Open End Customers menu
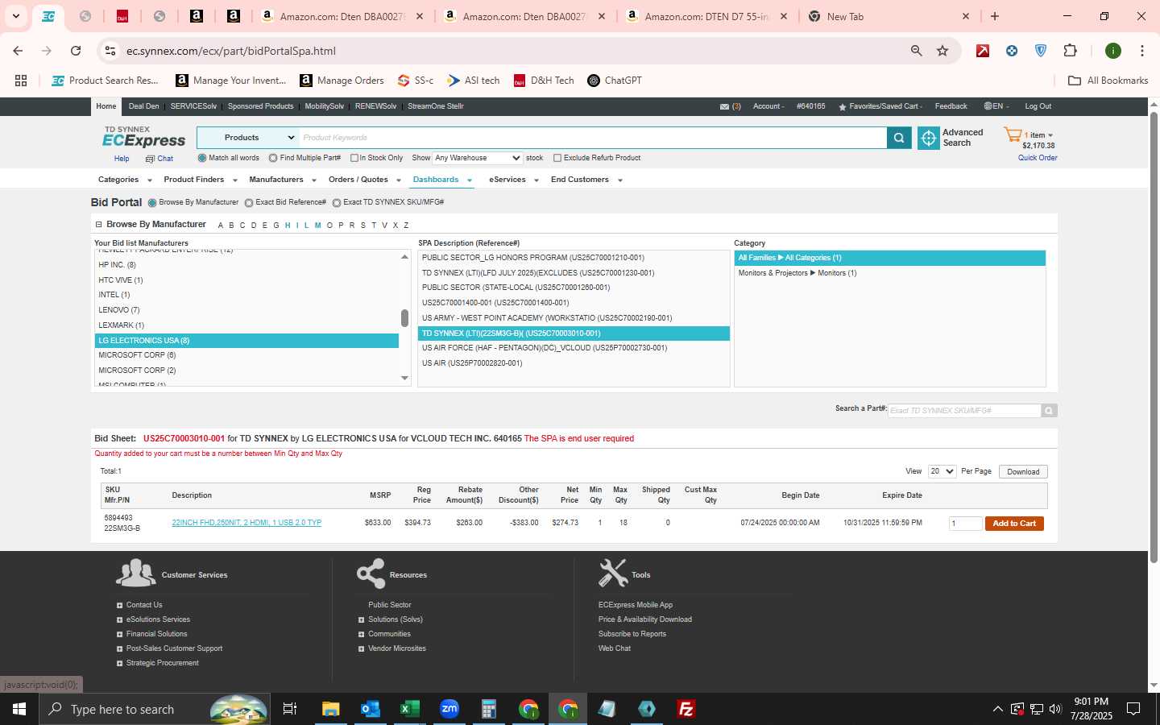 (x=586, y=180)
